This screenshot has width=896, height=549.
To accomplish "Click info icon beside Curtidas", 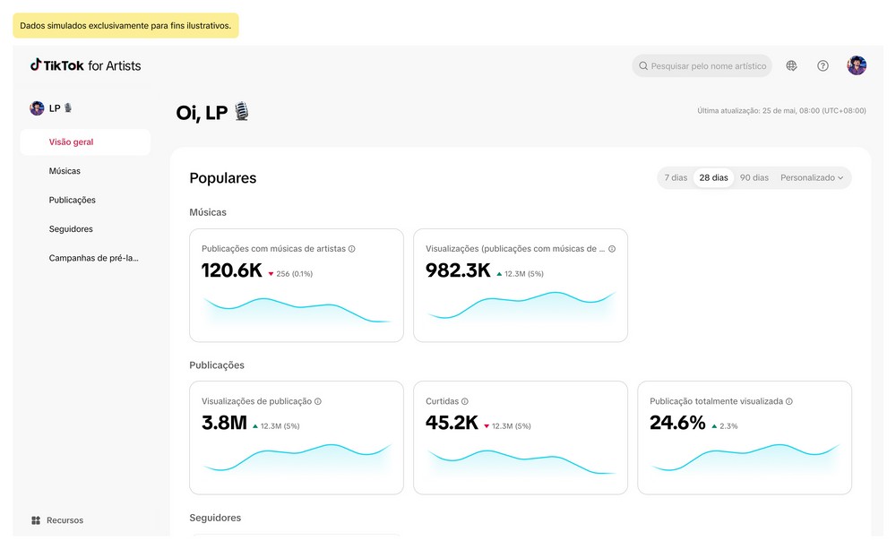I will pos(465,402).
